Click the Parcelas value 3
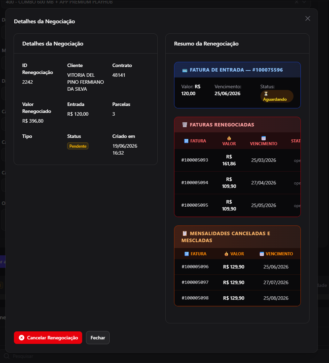Image resolution: width=329 pixels, height=363 pixels. pyautogui.click(x=114, y=114)
